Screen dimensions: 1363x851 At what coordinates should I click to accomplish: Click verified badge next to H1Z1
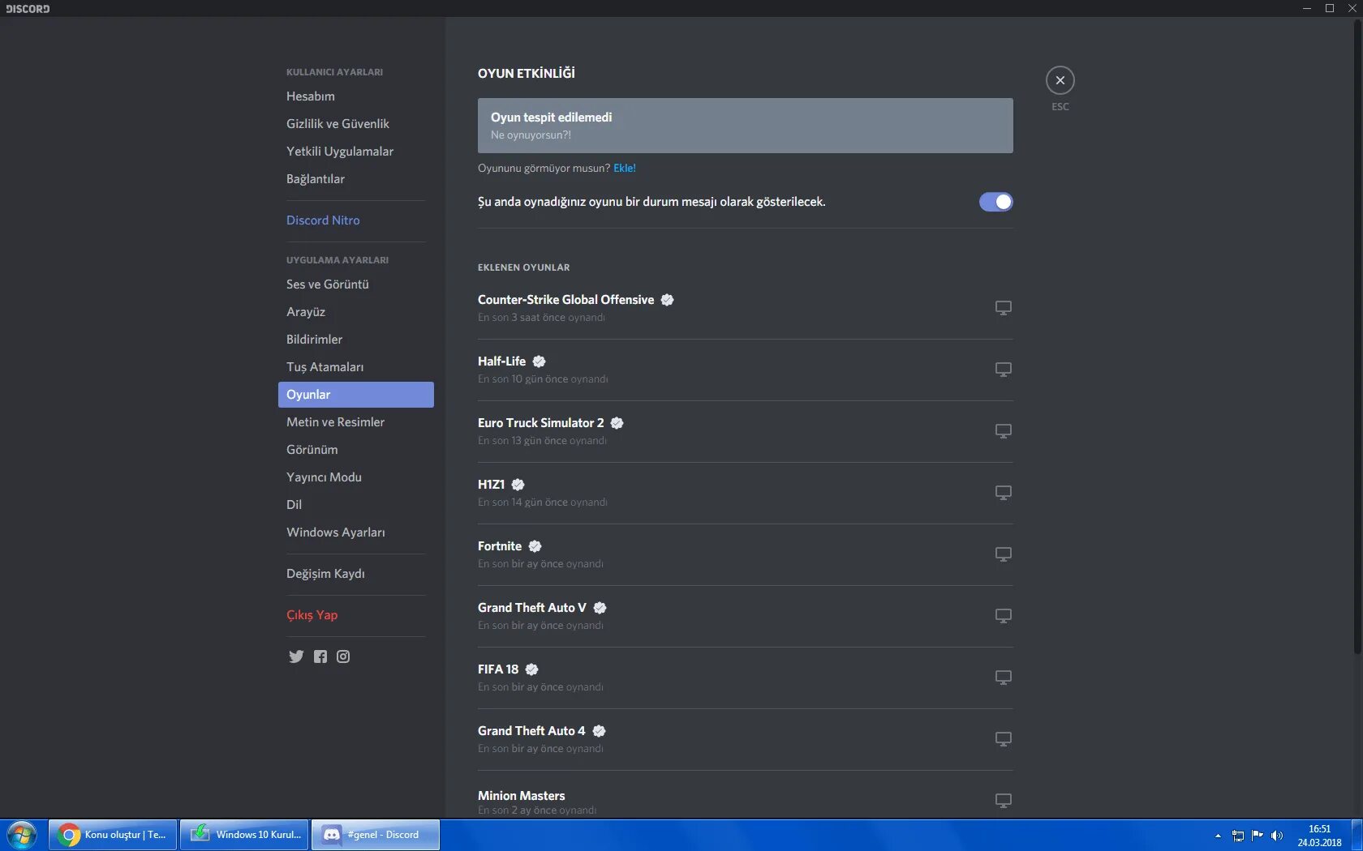click(518, 485)
